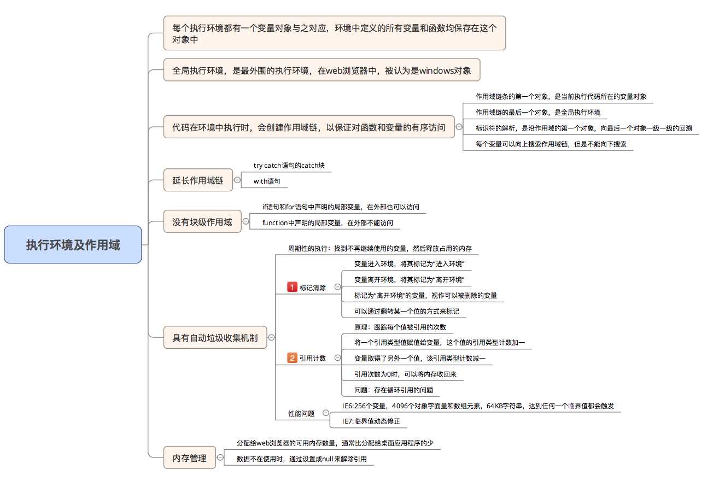713x481 pixels.
Task: Click 每个变量可以向上搜索作用域链 subtopic
Action: [x=551, y=144]
